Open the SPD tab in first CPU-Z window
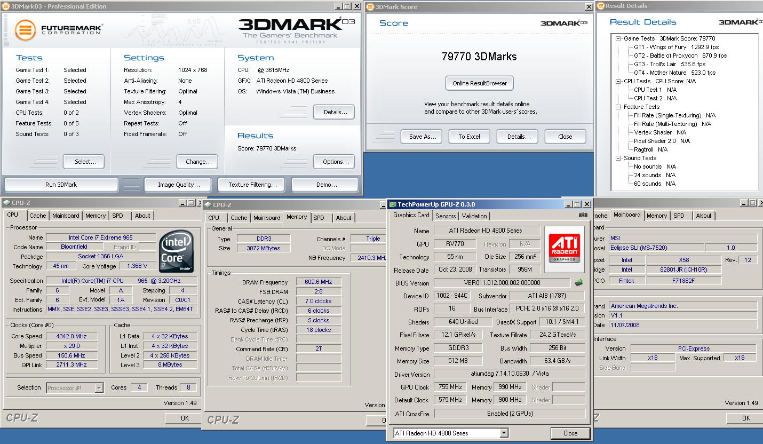763x444 pixels. 117,216
